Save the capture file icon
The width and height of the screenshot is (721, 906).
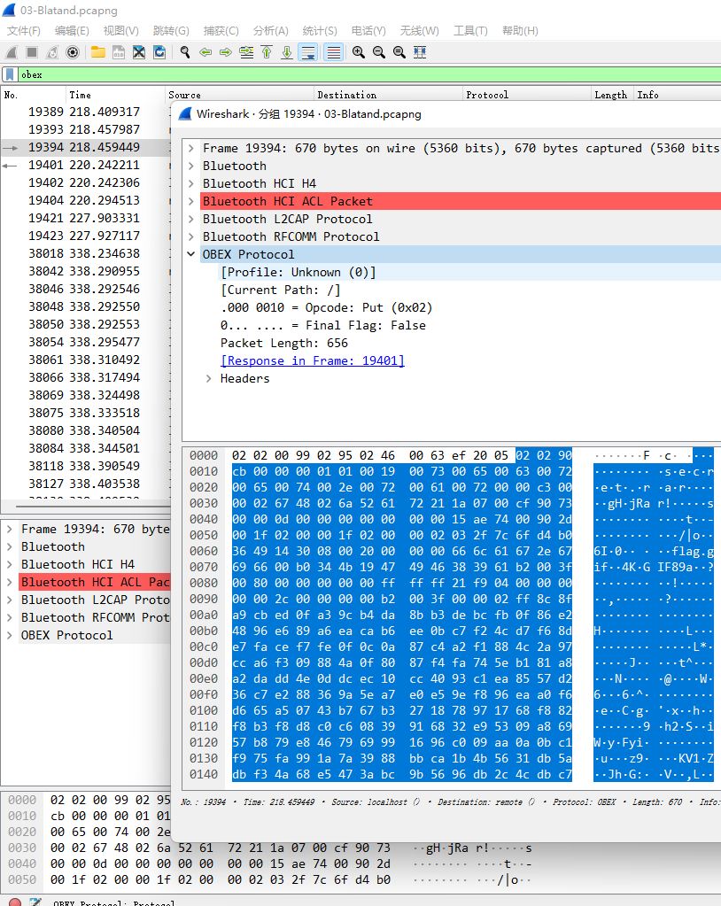(x=119, y=52)
